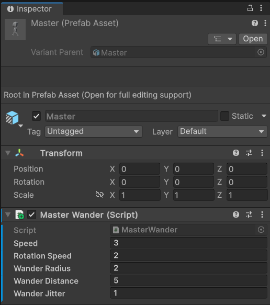Open Master Wander script presets icon
Image resolution: width=270 pixels, height=305 pixels.
tap(249, 214)
